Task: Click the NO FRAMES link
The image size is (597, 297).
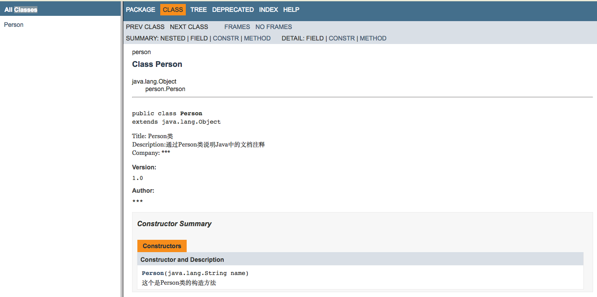Action: coord(273,27)
